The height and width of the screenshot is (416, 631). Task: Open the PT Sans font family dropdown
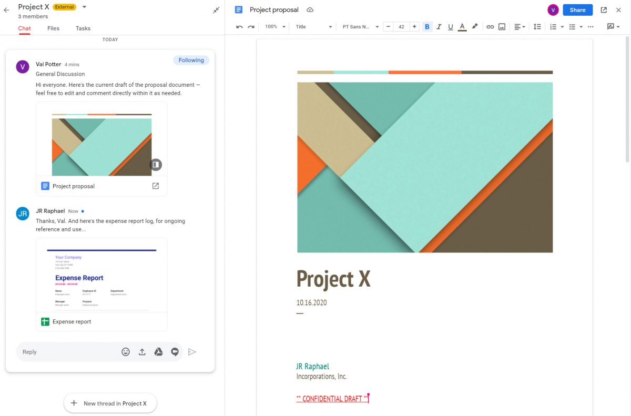[361, 27]
